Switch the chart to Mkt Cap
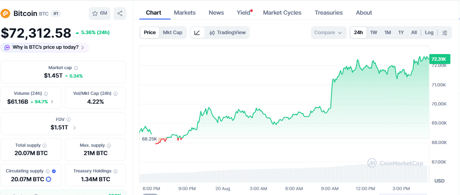Screen dimensions: 460x195 pos(173,32)
